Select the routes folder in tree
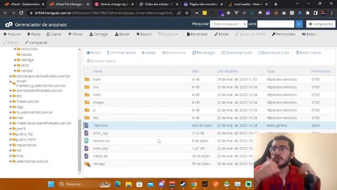The height and width of the screenshot is (190, 337). click(x=26, y=54)
